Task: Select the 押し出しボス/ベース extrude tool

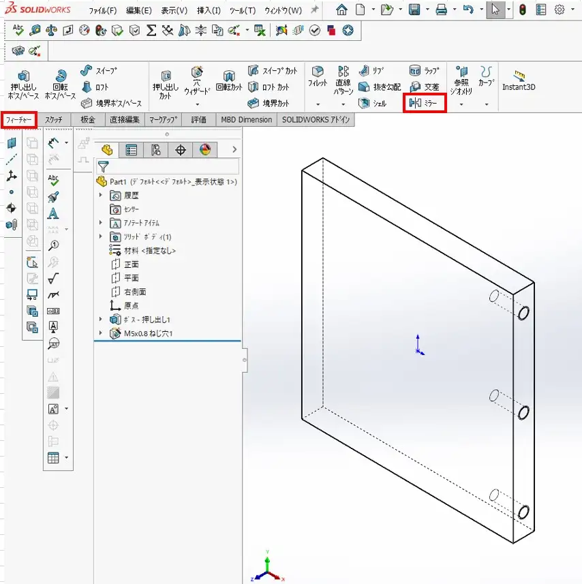Action: pos(24,84)
